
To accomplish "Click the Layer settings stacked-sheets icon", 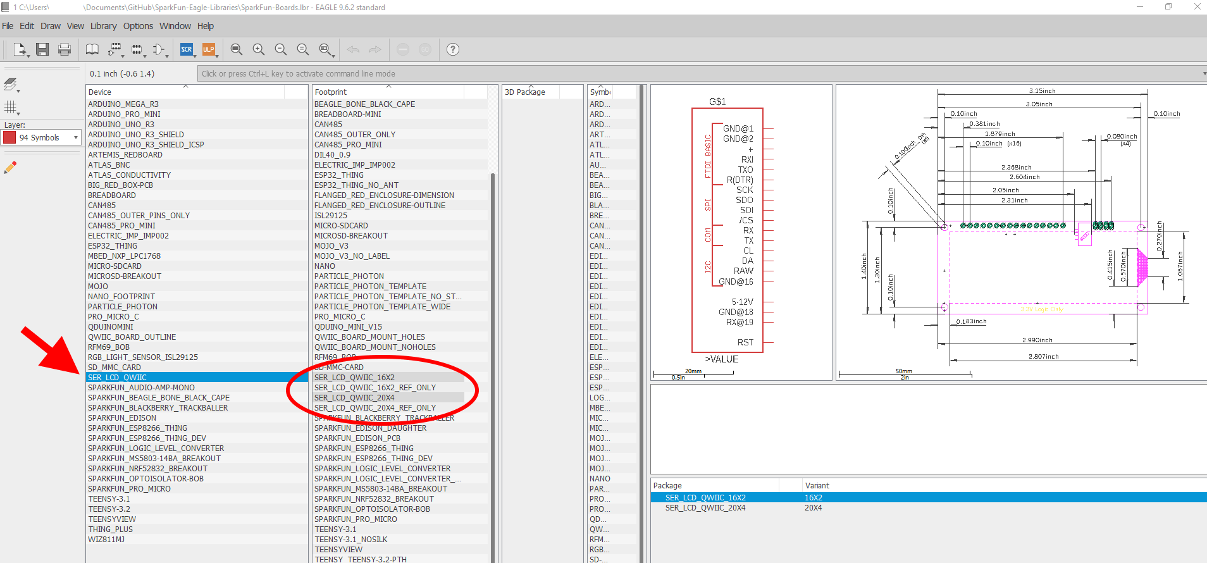I will [x=10, y=84].
